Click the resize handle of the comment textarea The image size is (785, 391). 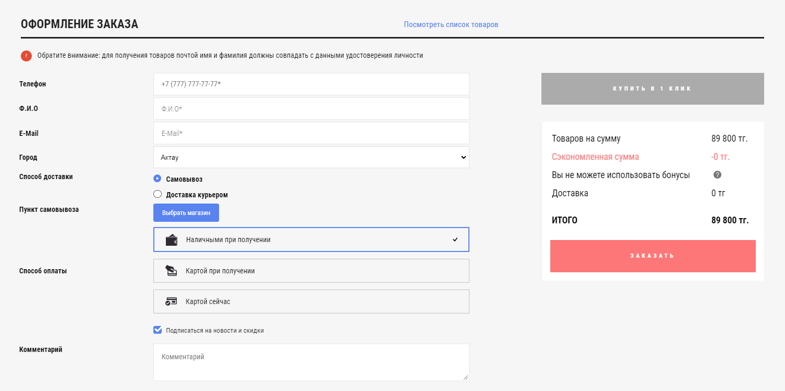(x=466, y=377)
